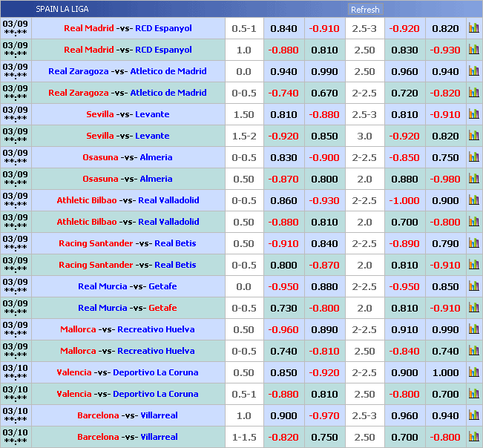Select odds value -0.900 in Osasuna row
This screenshot has height=448, width=483.
tap(324, 158)
